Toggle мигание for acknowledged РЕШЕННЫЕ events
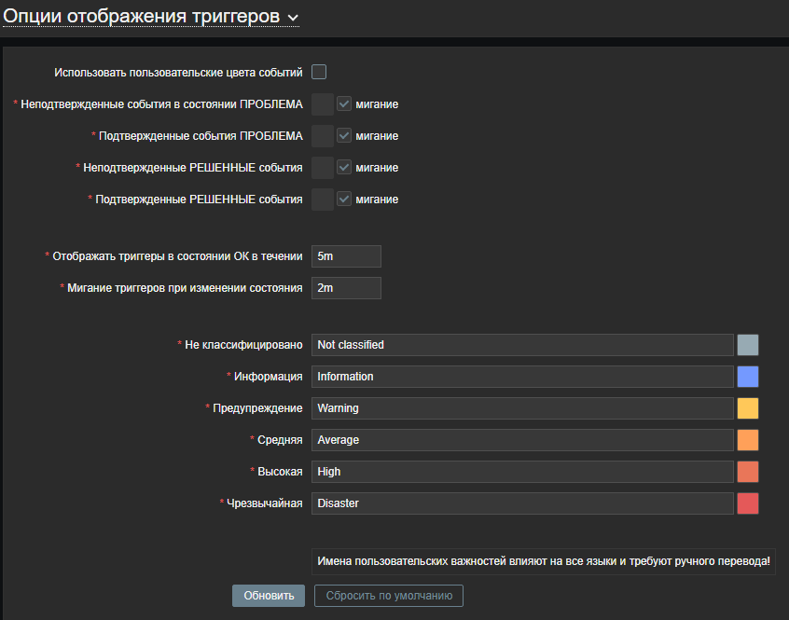 tap(344, 200)
